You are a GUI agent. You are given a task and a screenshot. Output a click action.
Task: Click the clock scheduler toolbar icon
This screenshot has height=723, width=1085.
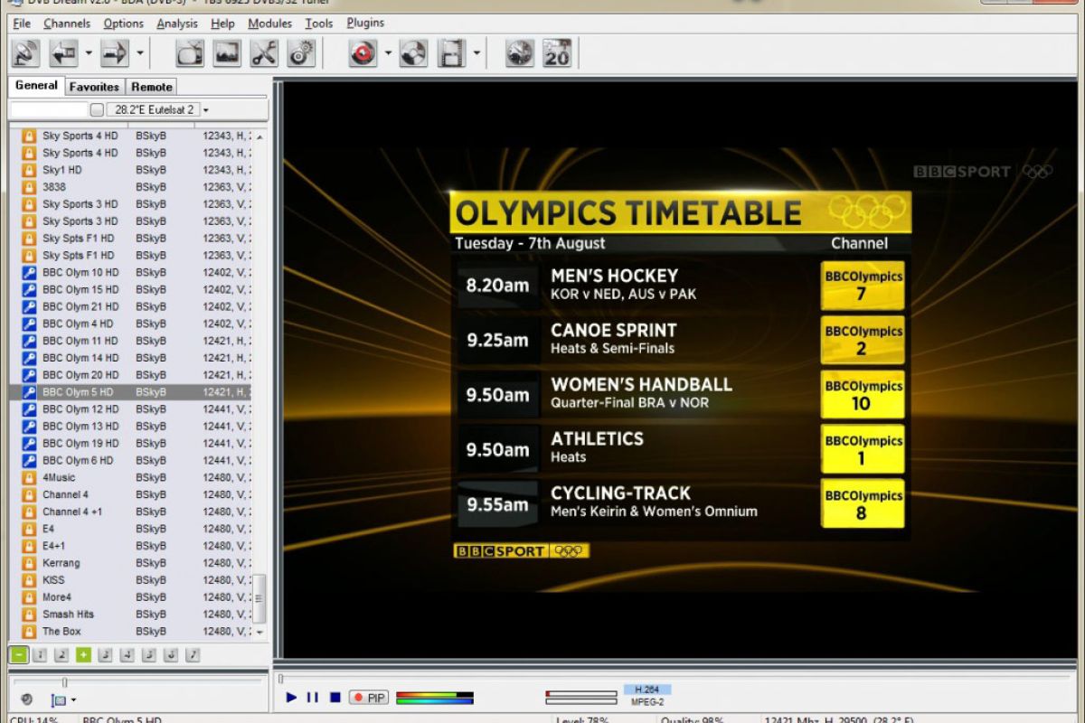pos(520,54)
